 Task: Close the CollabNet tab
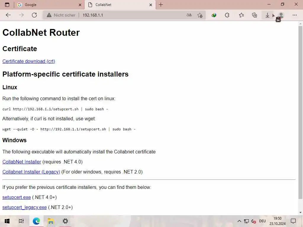pyautogui.click(x=151, y=5)
